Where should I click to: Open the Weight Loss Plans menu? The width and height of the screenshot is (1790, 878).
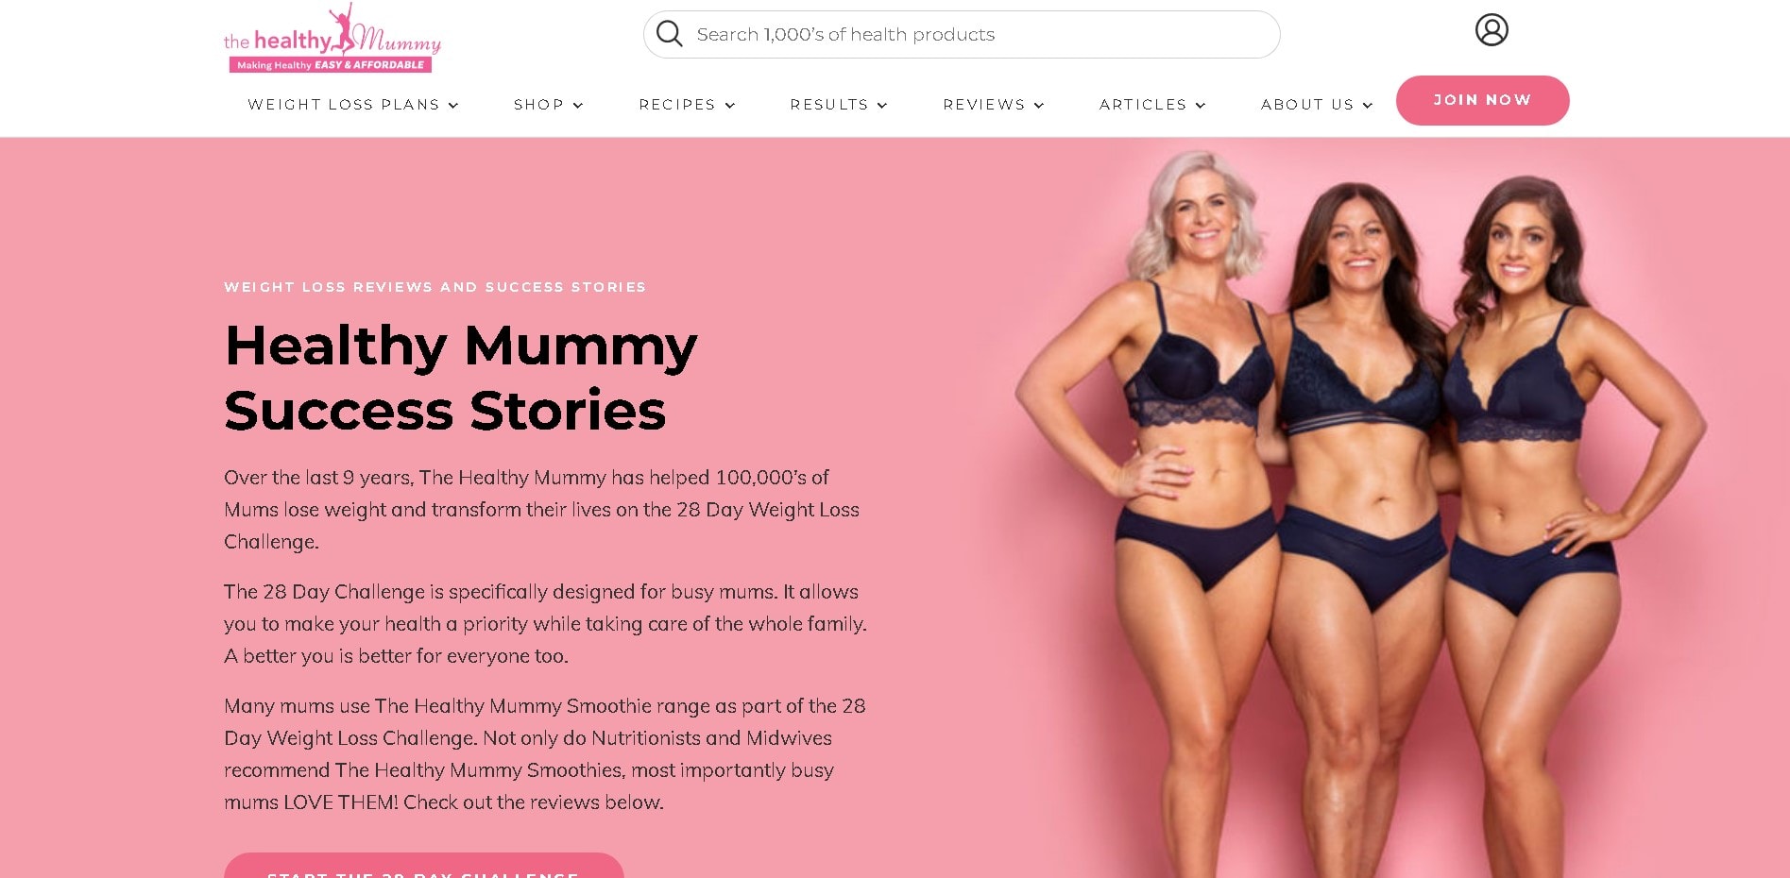point(344,105)
